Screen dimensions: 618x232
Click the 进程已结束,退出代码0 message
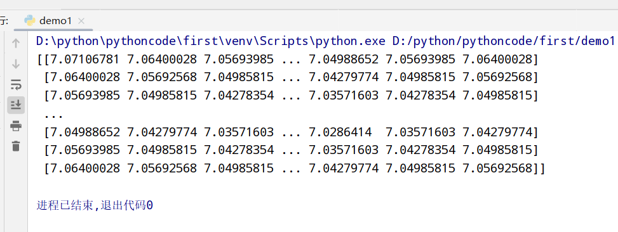click(x=95, y=205)
